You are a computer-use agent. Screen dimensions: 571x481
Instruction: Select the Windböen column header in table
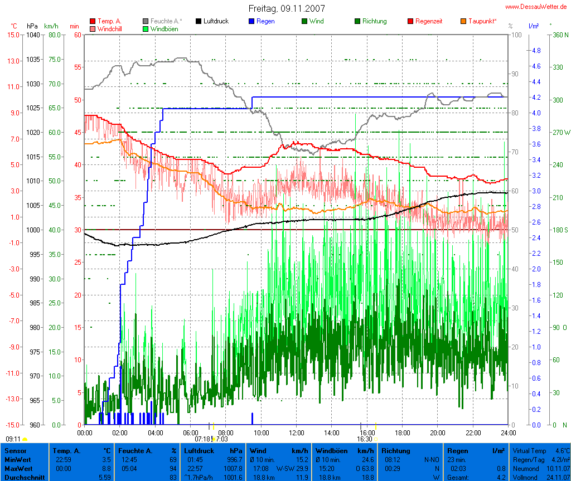pos(331,450)
